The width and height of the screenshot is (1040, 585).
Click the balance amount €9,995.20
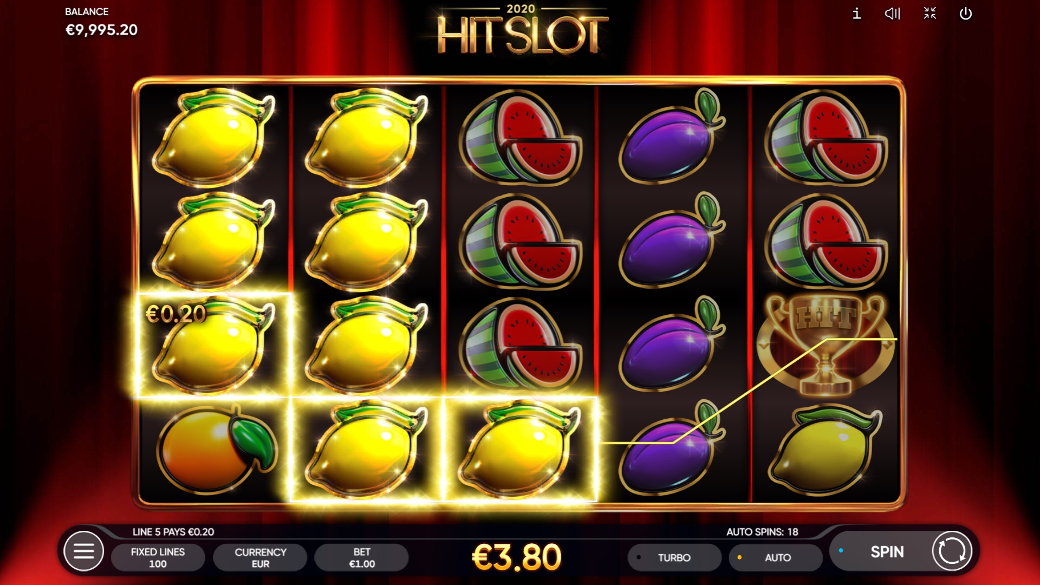[x=101, y=30]
